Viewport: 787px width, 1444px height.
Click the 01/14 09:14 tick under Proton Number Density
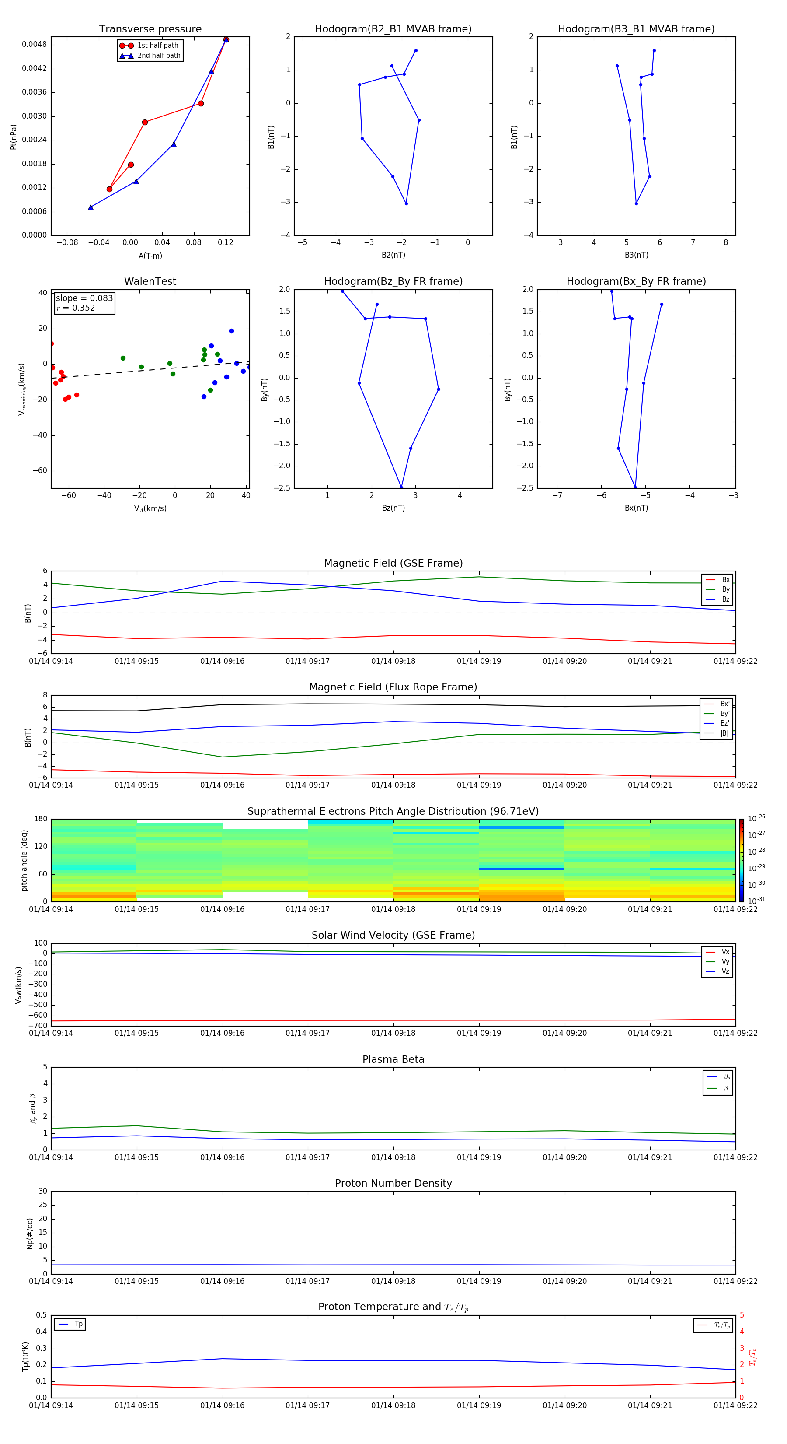(x=51, y=1281)
